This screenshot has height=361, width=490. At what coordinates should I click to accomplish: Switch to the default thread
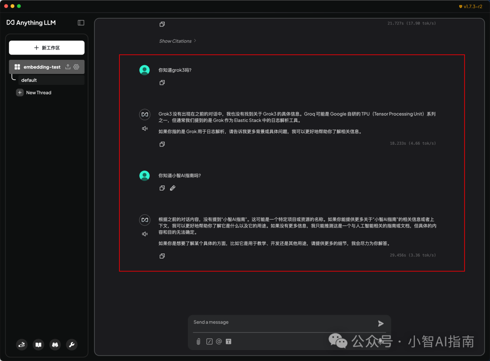click(x=29, y=80)
